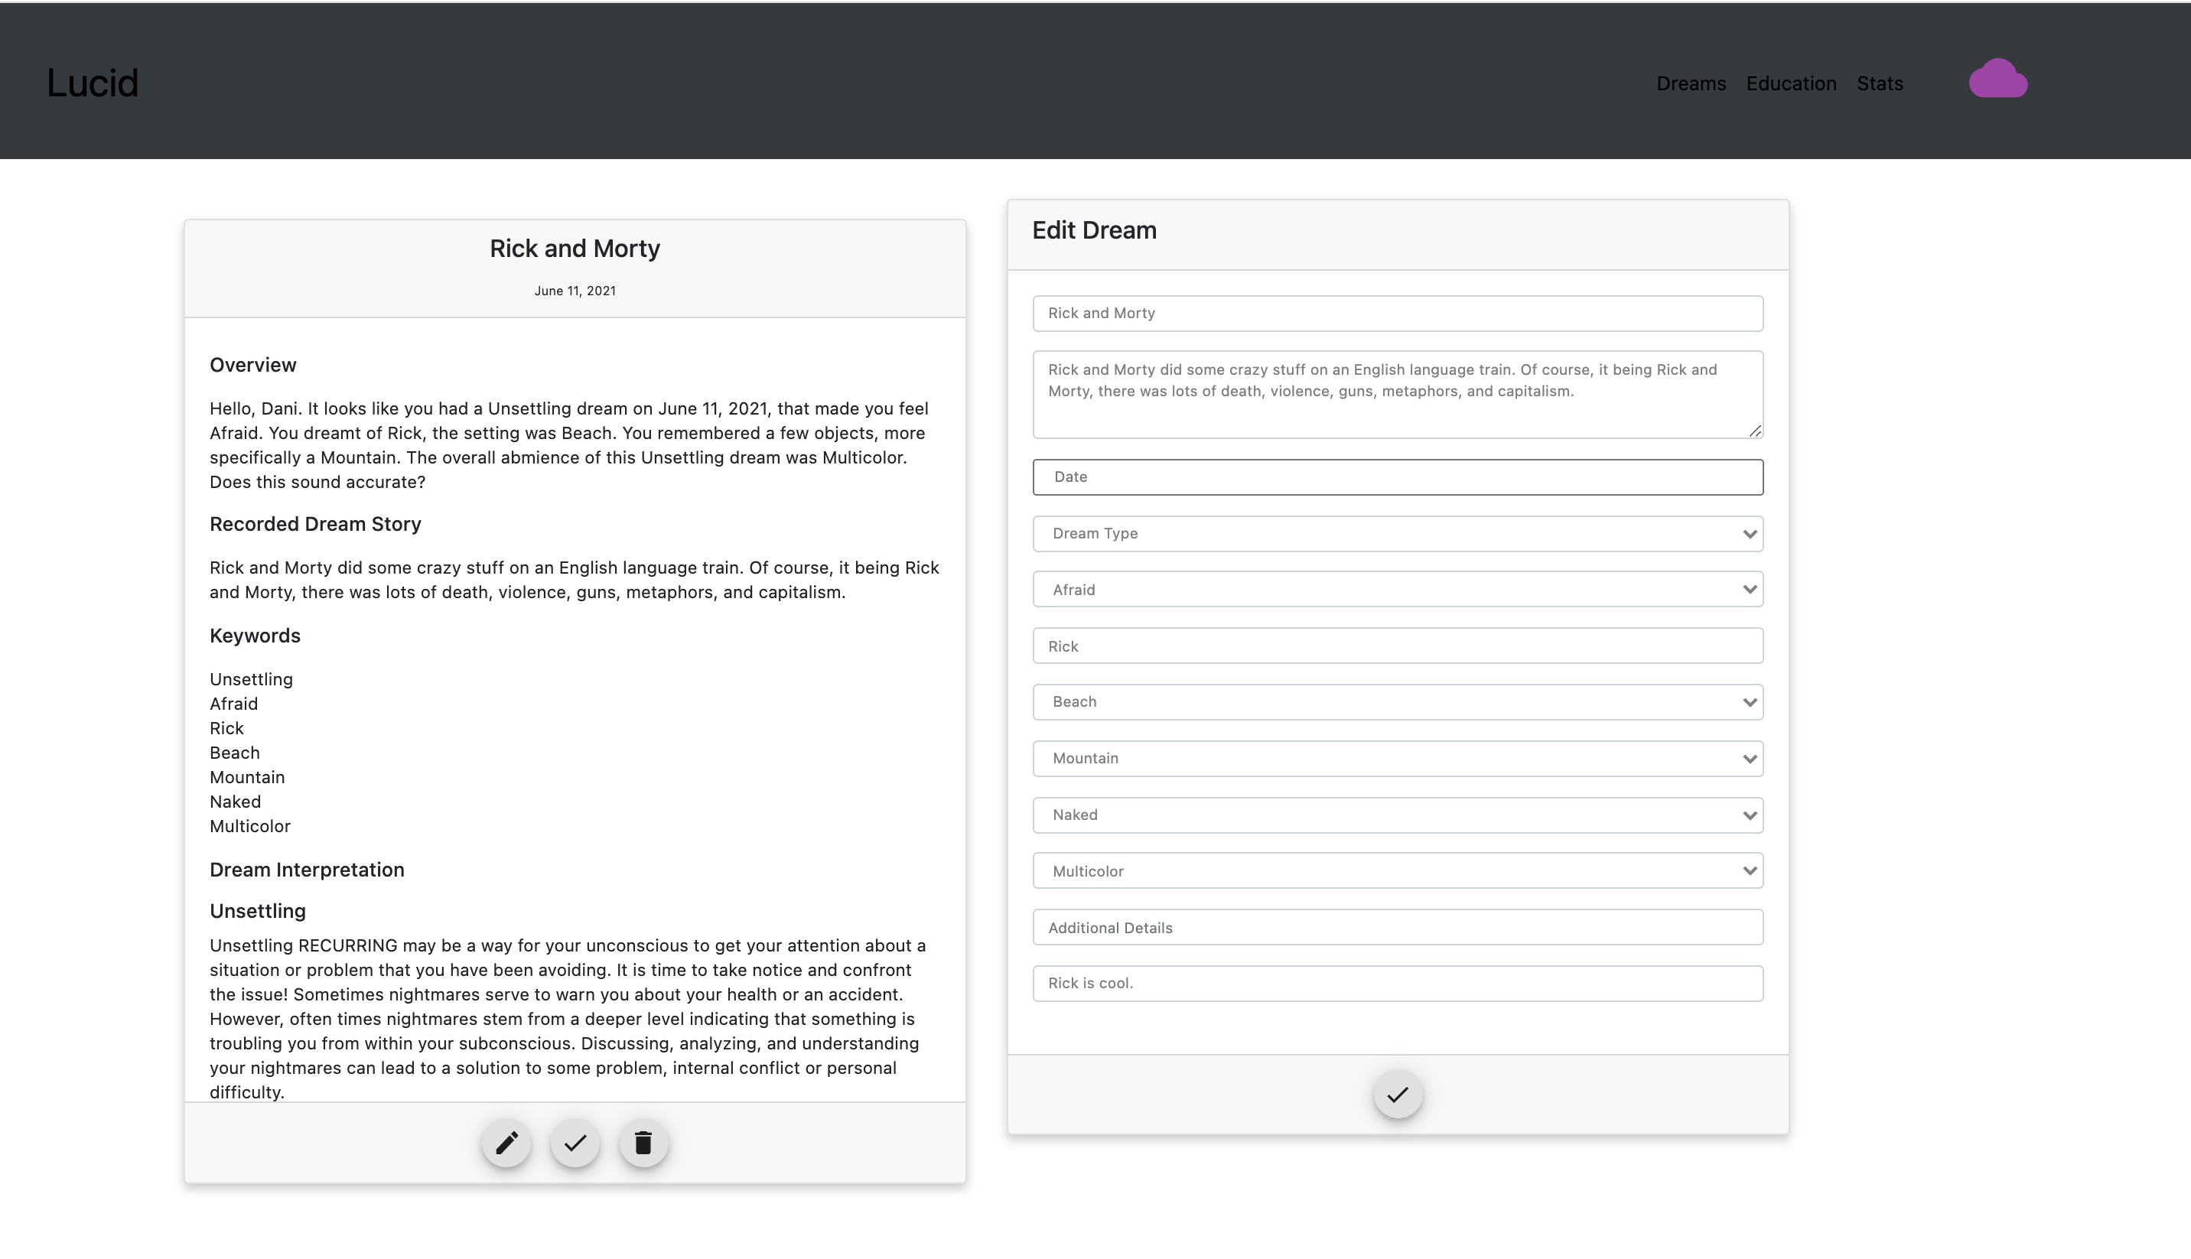Open the Beach setting dropdown
Viewport: 2191px width, 1259px height.
click(1397, 702)
